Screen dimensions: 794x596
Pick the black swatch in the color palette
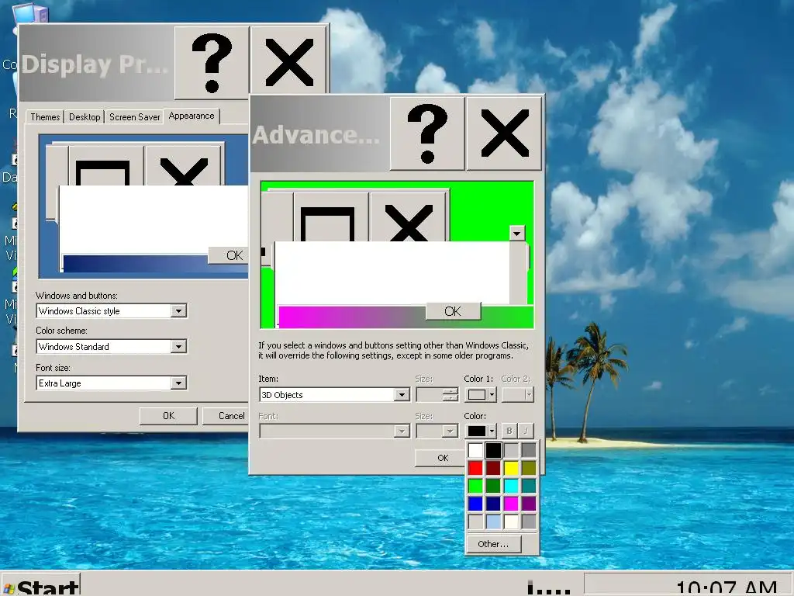(492, 450)
